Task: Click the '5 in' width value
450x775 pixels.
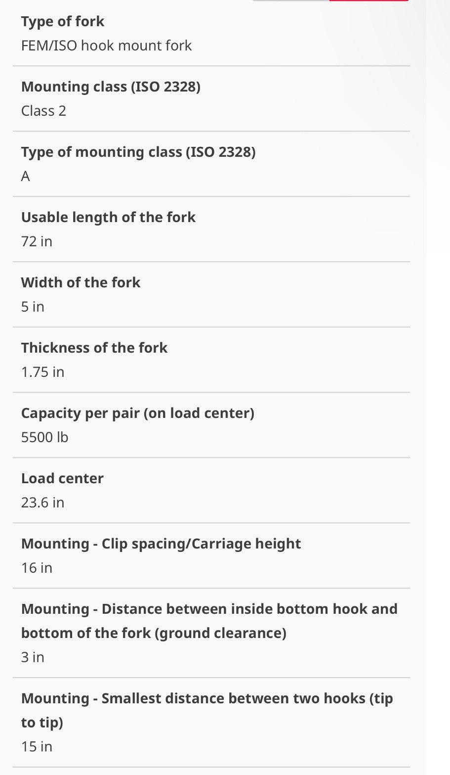Action: point(33,307)
